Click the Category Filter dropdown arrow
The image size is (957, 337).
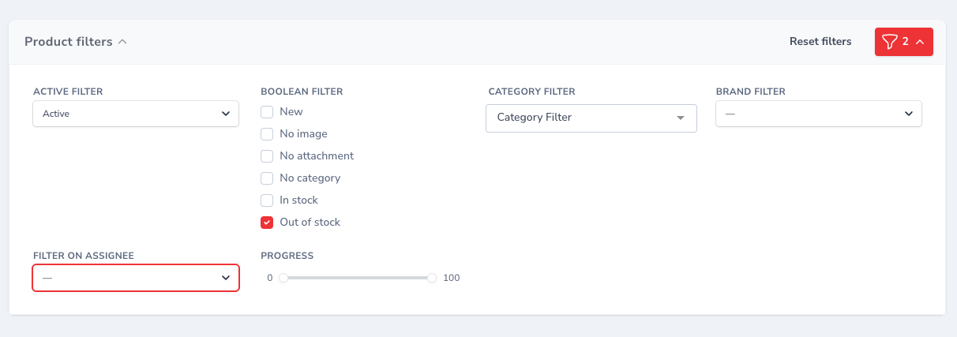coord(681,118)
